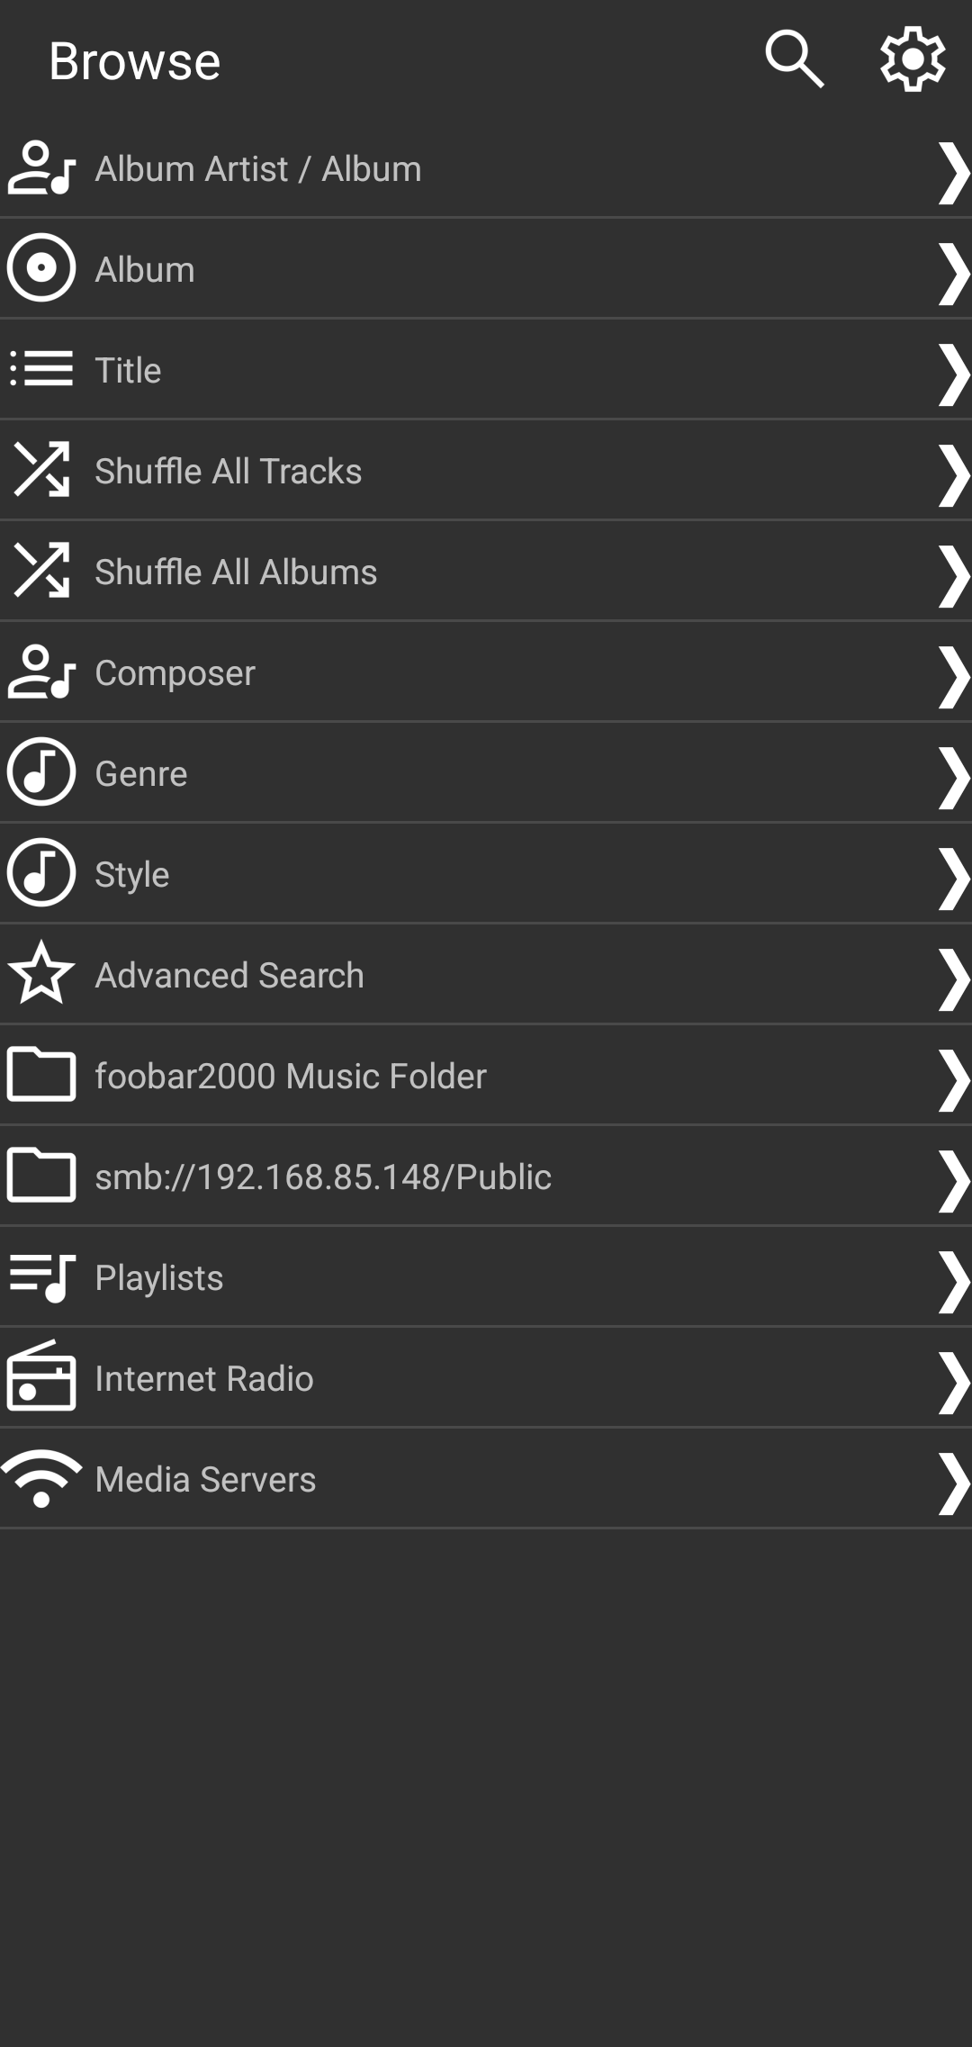Tap the Wi-Fi icon for Media Servers
The height and width of the screenshot is (2047, 972).
(41, 1478)
